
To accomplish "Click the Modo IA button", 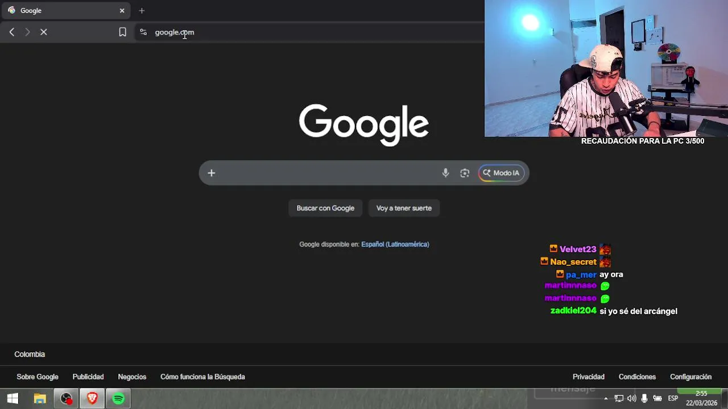I will tap(500, 173).
